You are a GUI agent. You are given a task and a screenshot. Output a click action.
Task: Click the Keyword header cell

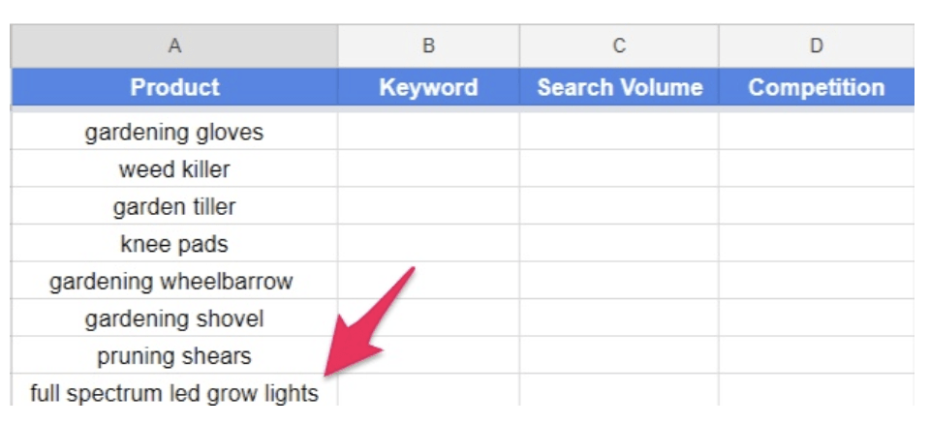pyautogui.click(x=428, y=87)
